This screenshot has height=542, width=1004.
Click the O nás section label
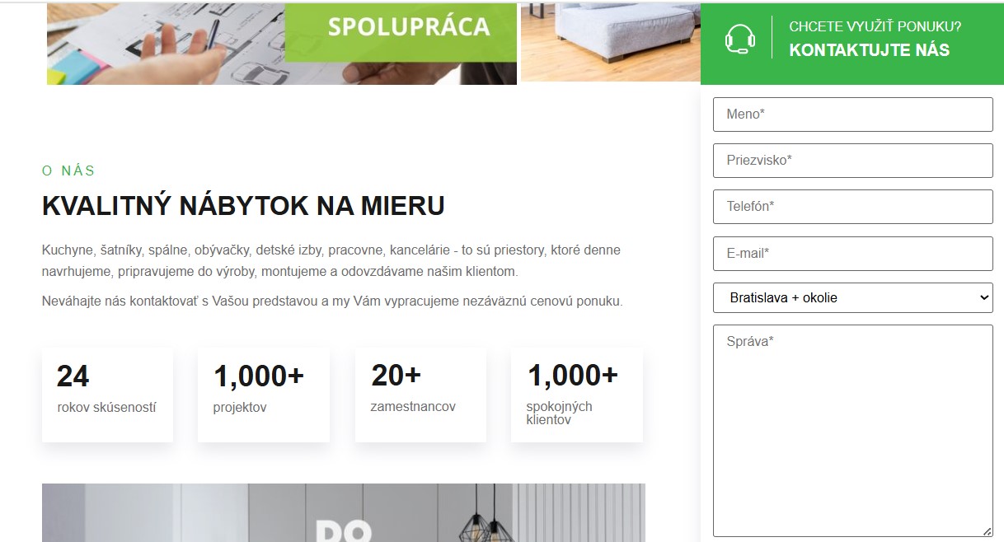click(68, 171)
